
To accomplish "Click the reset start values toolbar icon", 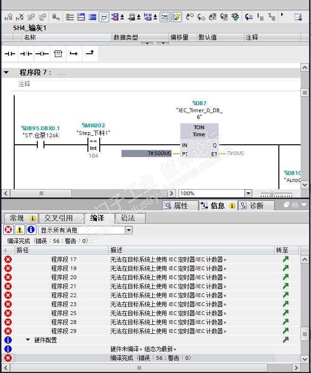I will tap(56, 17).
